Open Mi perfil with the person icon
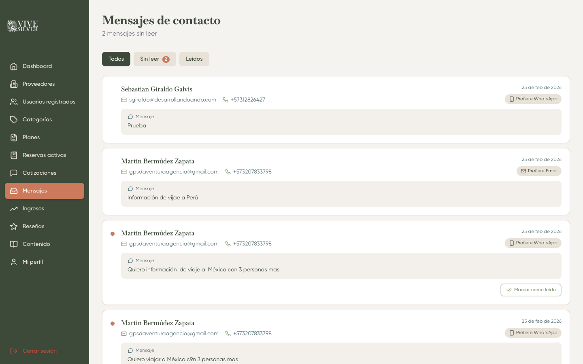The image size is (583, 364). 14,262
